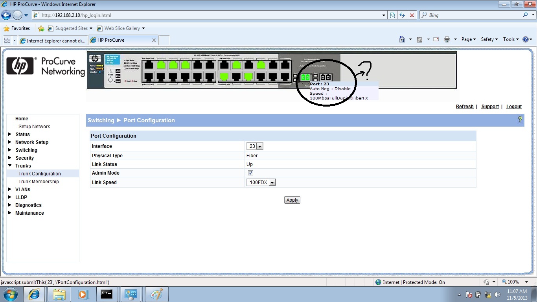Image resolution: width=537 pixels, height=302 pixels.
Task: Click the Print icon in command bar
Action: [447, 39]
